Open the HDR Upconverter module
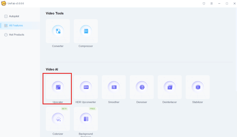This screenshot has width=237, height=137. [86, 87]
